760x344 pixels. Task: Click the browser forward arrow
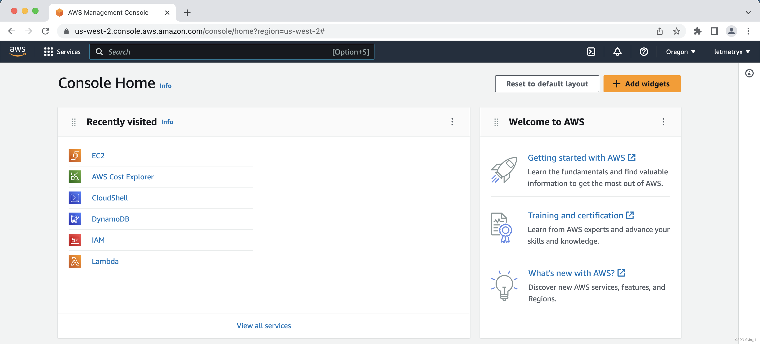coord(28,31)
